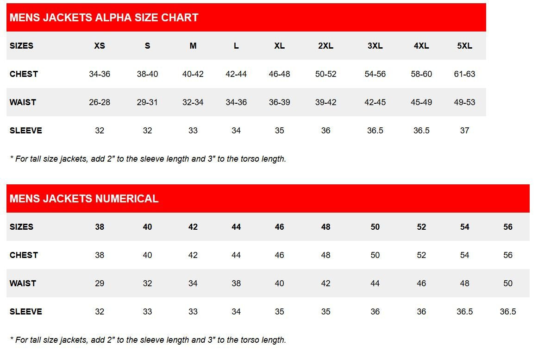Click the tall size note under numerical chart
The image size is (538, 352).
tap(148, 340)
